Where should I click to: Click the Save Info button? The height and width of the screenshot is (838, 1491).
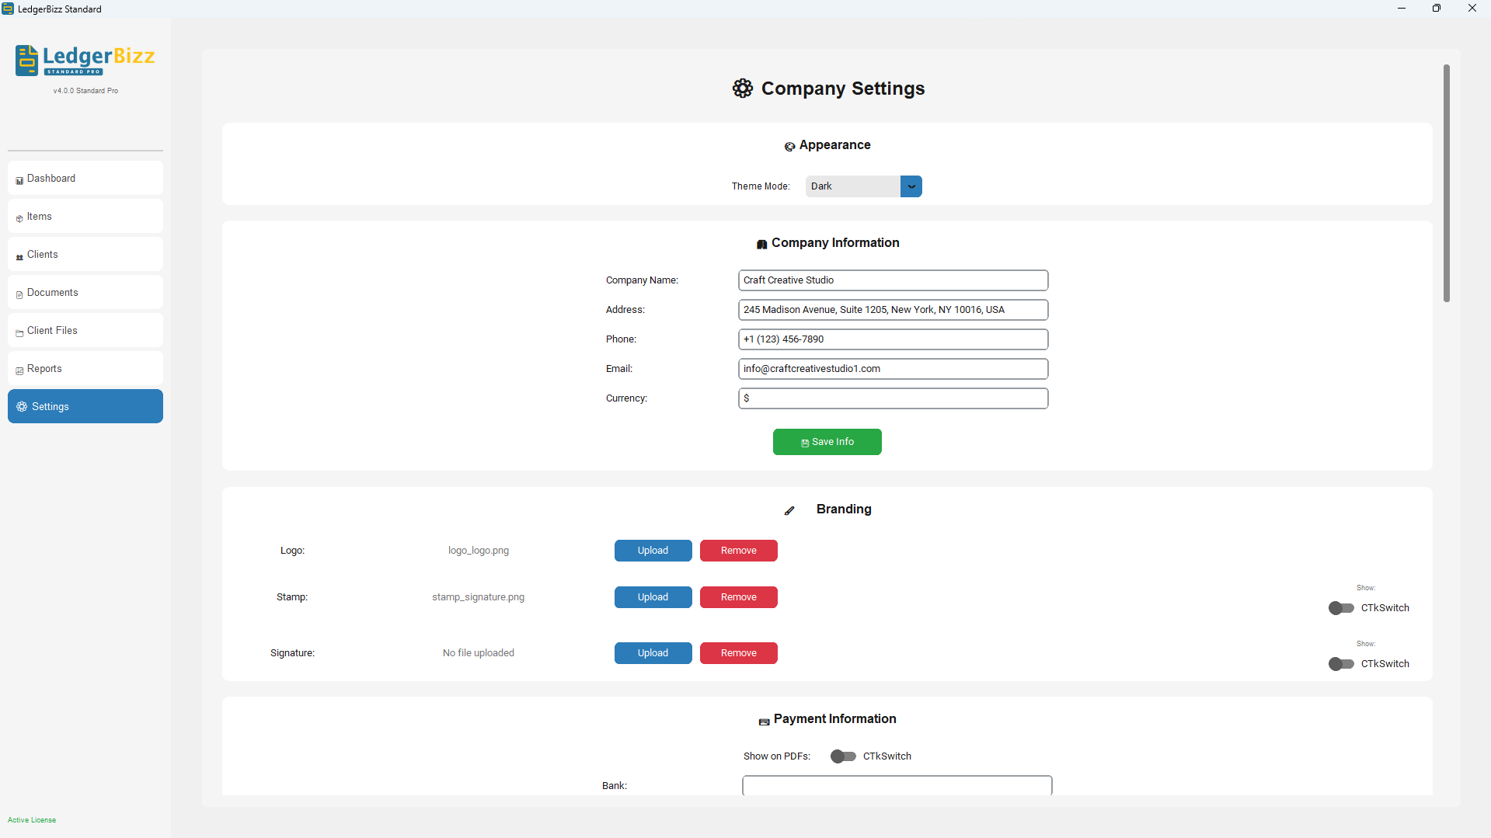pyautogui.click(x=827, y=442)
